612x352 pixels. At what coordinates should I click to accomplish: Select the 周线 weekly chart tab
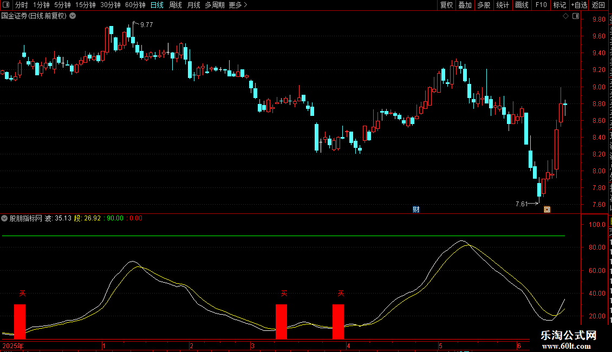click(x=175, y=5)
